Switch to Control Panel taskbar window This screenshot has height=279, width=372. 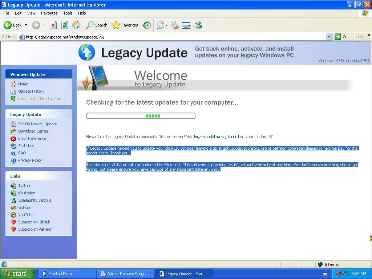click(x=67, y=274)
